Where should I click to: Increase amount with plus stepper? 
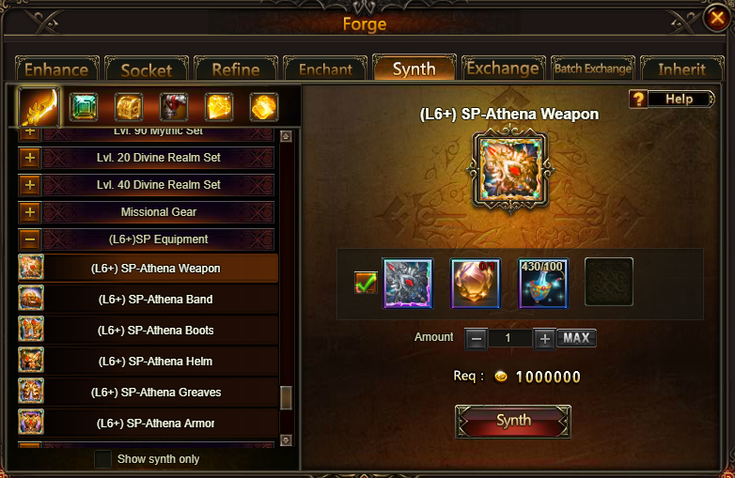click(x=544, y=339)
